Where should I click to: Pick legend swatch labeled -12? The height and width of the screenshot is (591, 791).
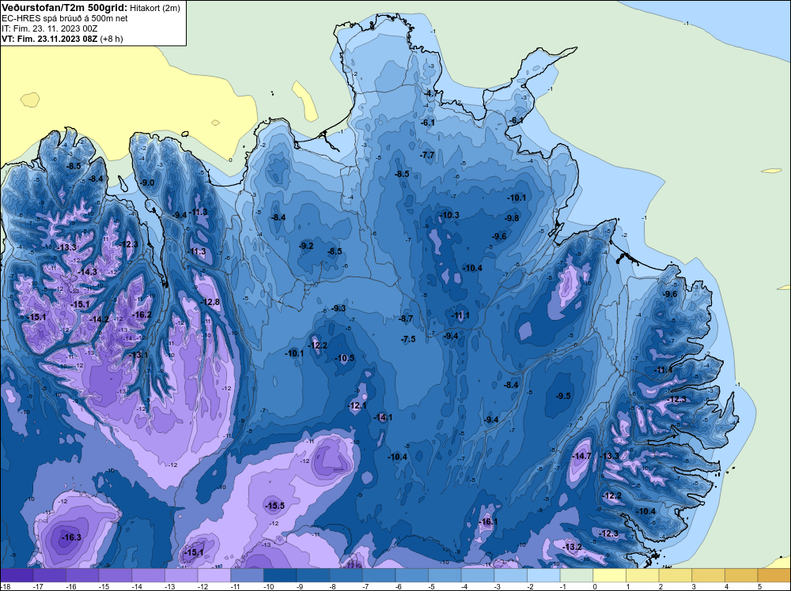pyautogui.click(x=214, y=575)
